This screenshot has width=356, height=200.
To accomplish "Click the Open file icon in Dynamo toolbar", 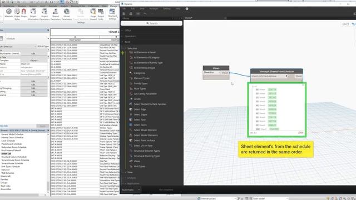I will [131, 14].
